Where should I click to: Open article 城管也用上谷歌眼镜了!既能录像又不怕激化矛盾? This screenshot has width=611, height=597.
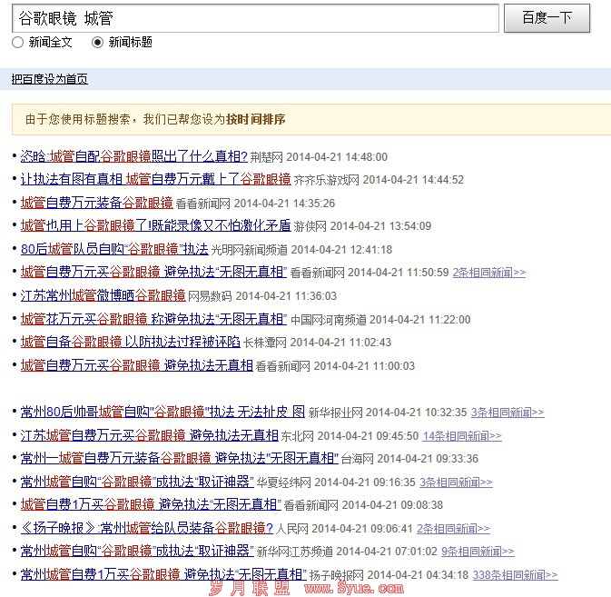pyautogui.click(x=156, y=225)
